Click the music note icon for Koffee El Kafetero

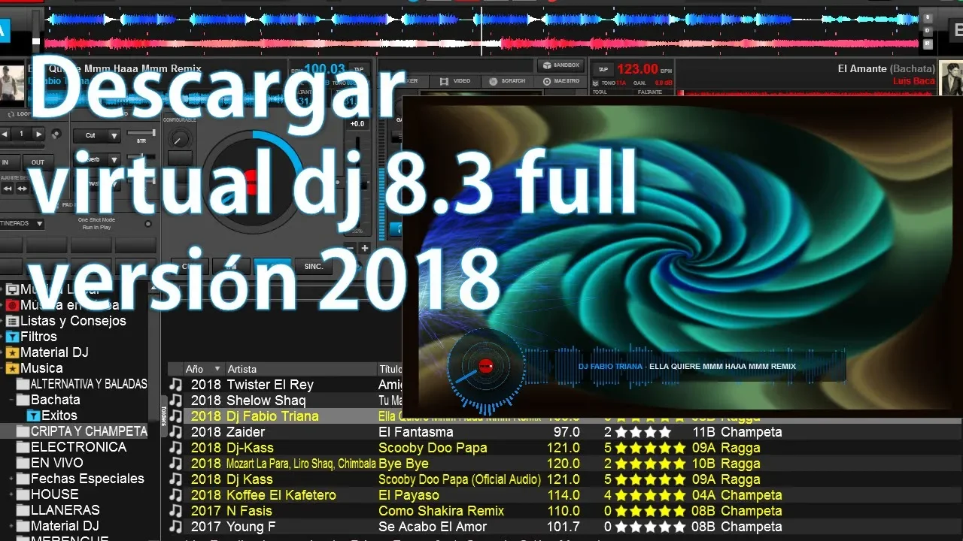tap(175, 495)
